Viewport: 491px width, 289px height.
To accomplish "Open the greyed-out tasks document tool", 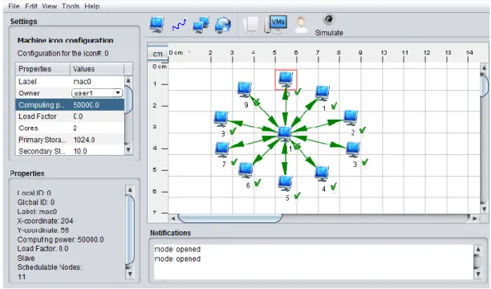I will 251,24.
